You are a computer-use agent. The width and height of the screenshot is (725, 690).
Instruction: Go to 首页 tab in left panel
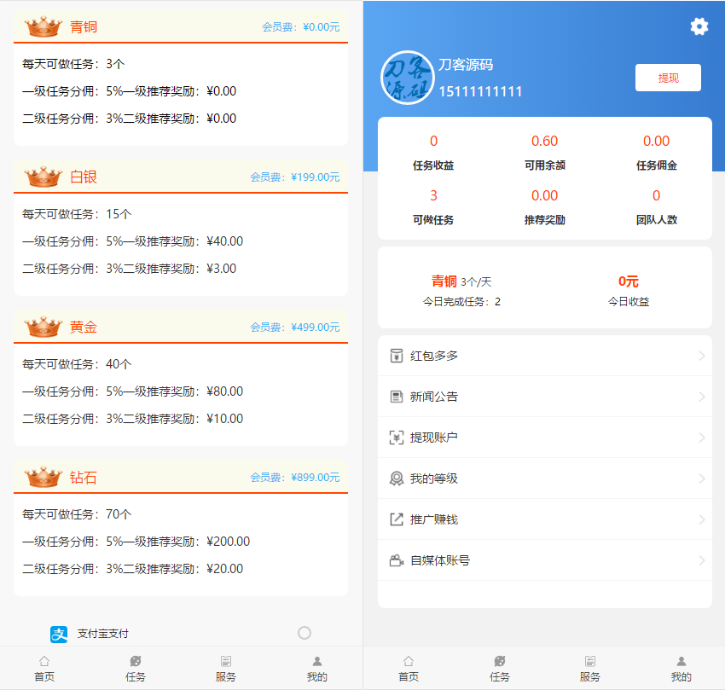(x=44, y=669)
